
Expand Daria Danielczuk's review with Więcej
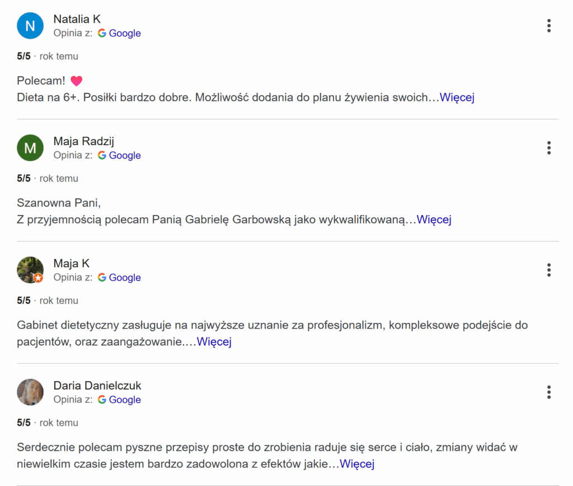(x=357, y=464)
